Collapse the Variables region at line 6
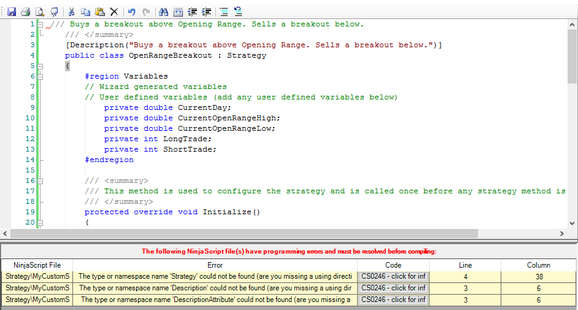Image resolution: width=578 pixels, height=310 pixels. [x=40, y=77]
